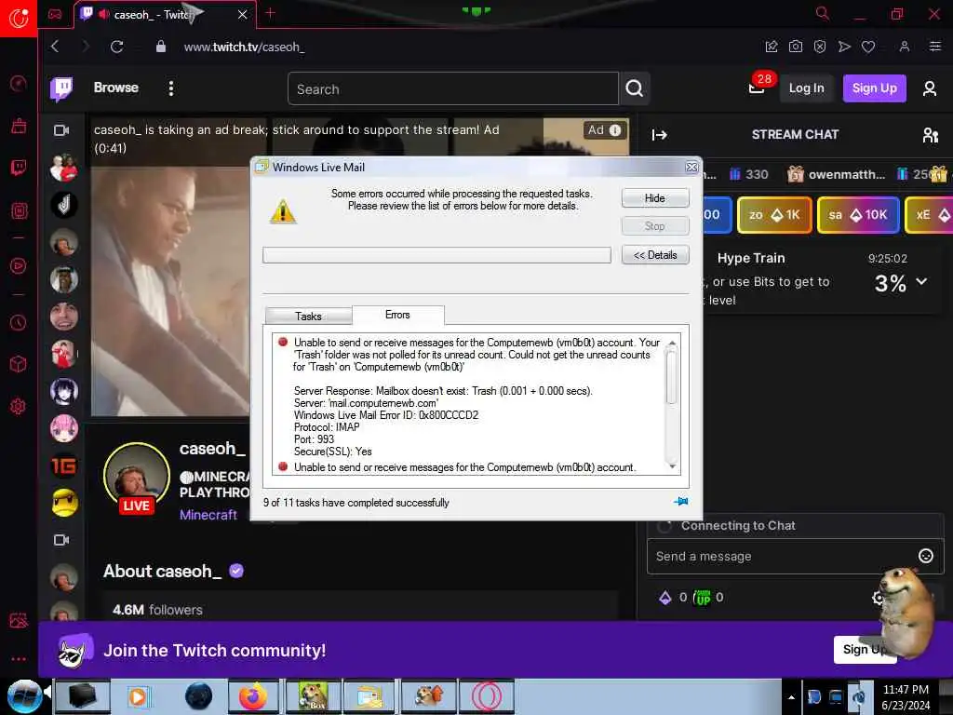Open the Minecraft category link

tap(208, 515)
